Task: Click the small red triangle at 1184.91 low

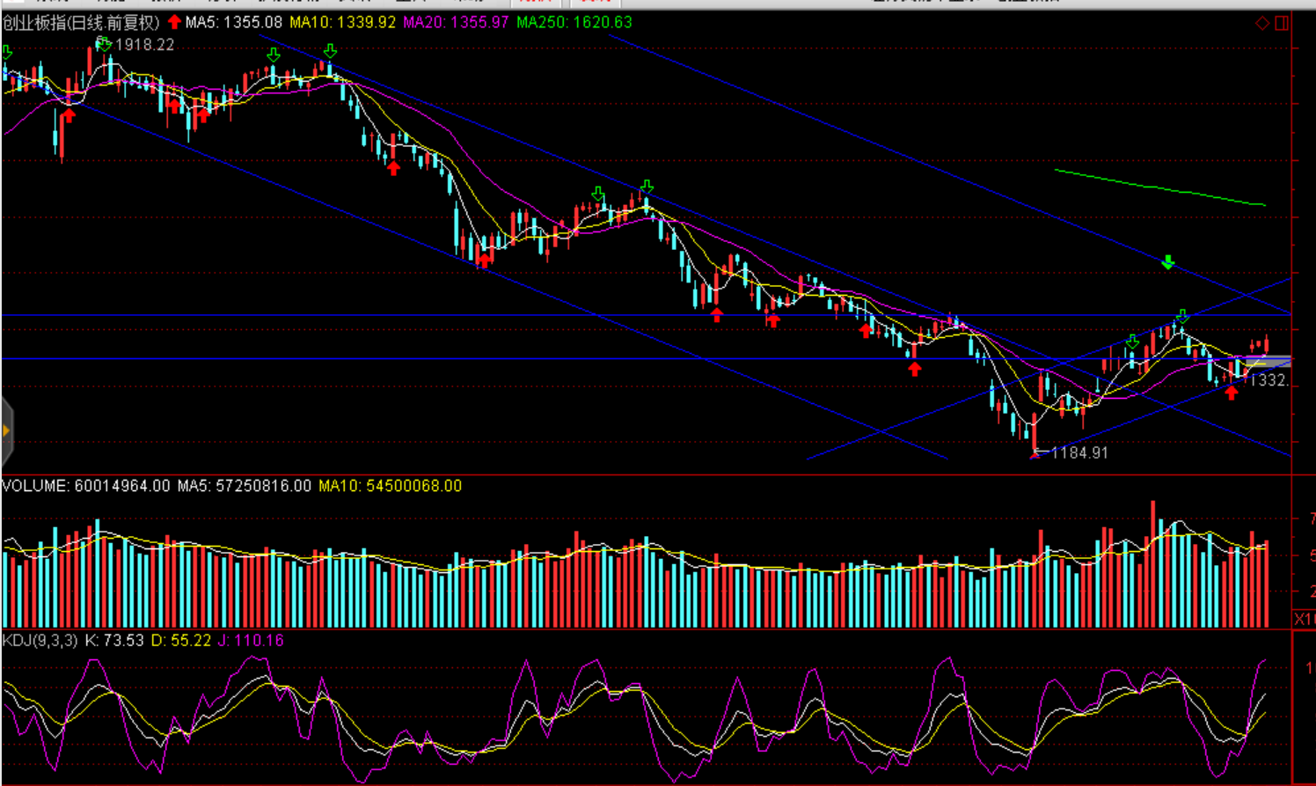Action: (1035, 454)
